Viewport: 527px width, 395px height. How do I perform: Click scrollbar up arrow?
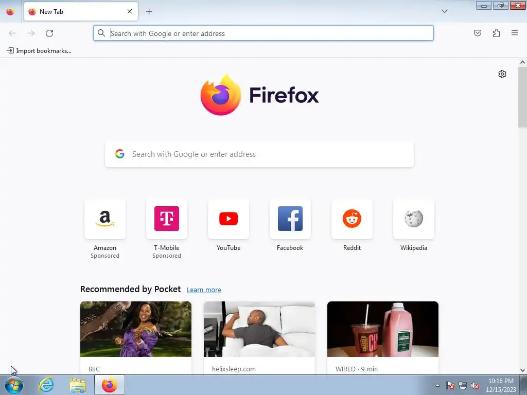522,62
